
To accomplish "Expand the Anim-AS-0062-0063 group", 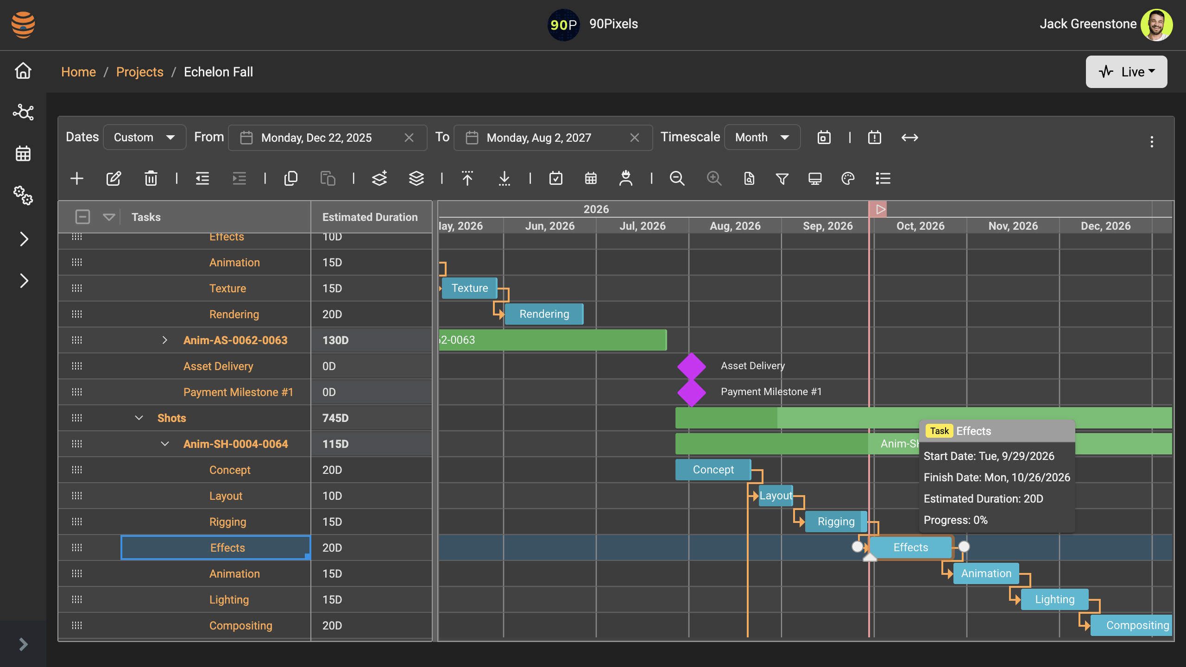I will click(165, 340).
